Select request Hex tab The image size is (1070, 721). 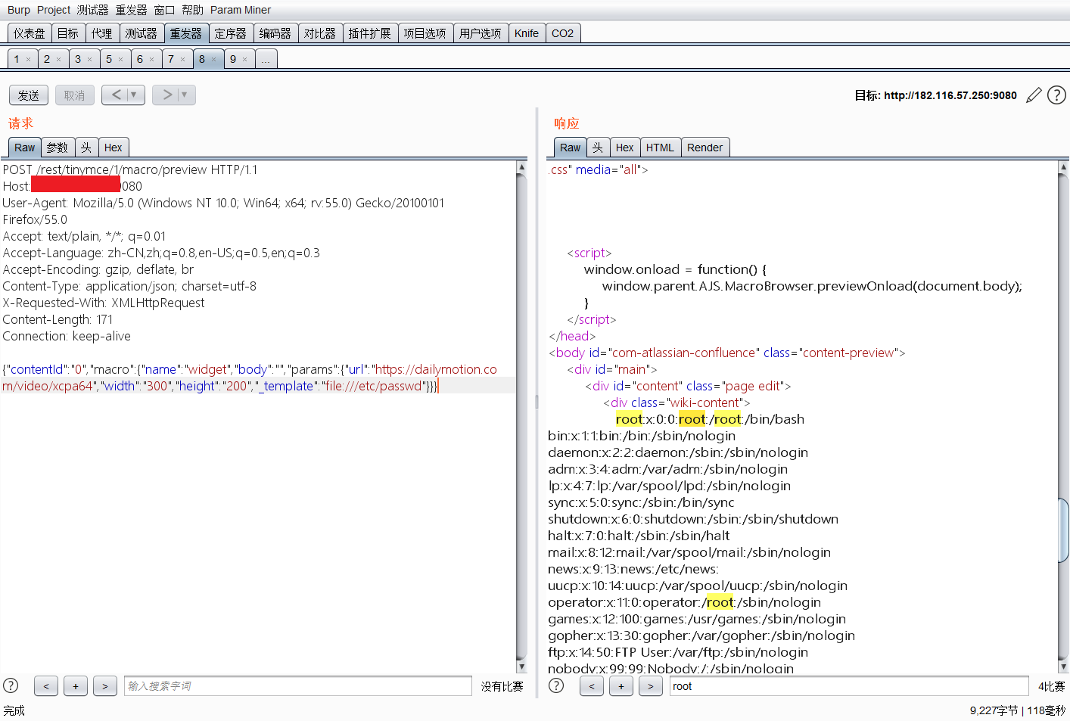pyautogui.click(x=114, y=148)
